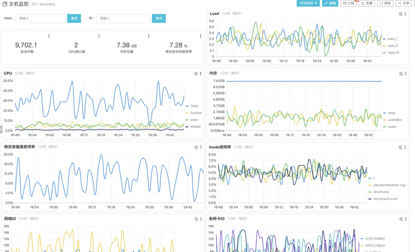Open the 告警 alert button
Image resolution: width=415 pixels, height=252 pixels.
(x=367, y=3)
